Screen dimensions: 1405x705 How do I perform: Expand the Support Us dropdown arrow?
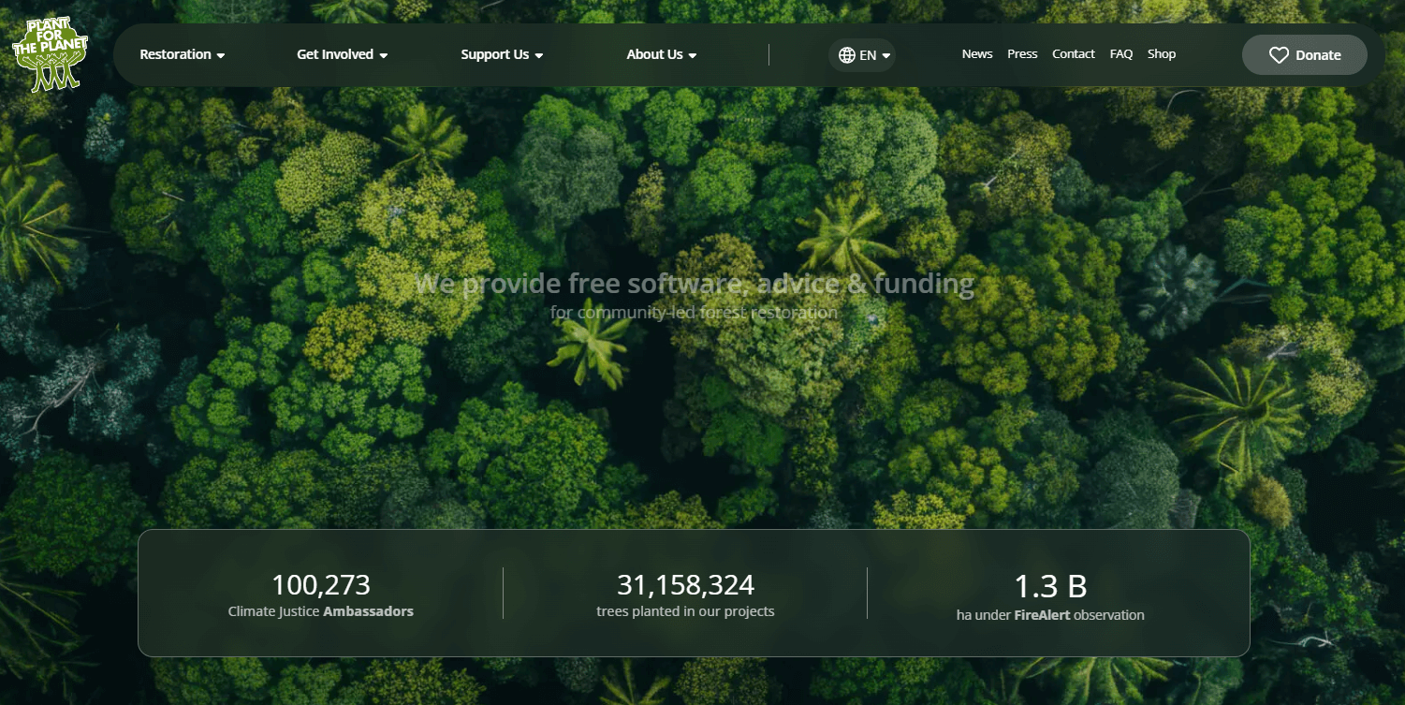pyautogui.click(x=539, y=56)
